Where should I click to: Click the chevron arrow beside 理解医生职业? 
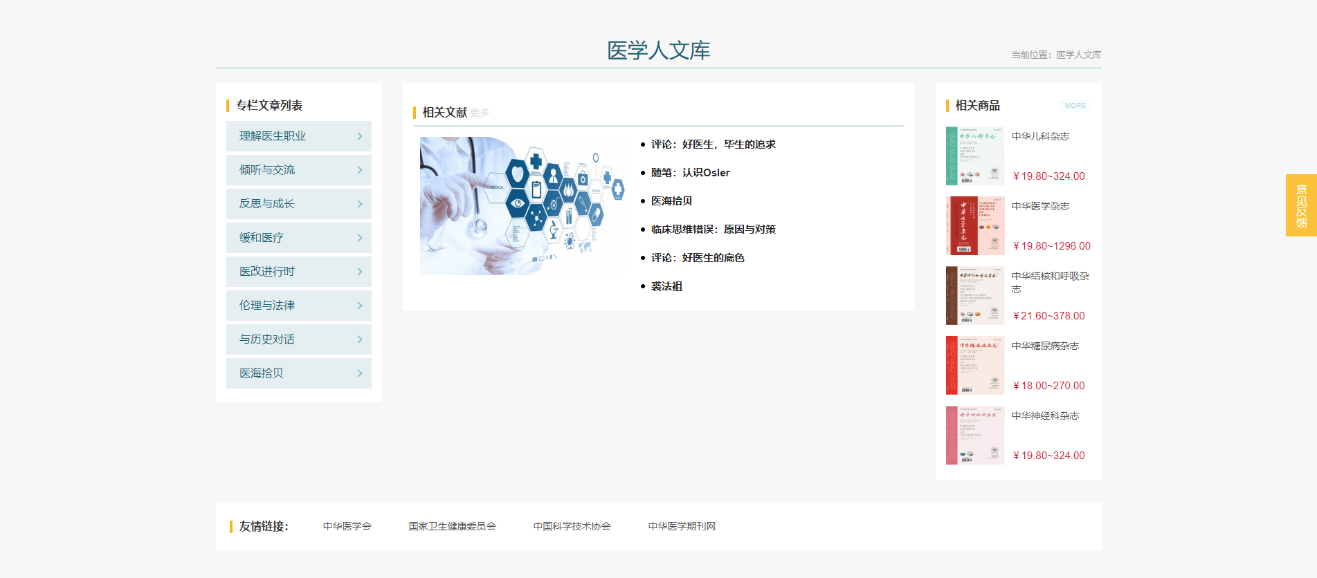(359, 136)
